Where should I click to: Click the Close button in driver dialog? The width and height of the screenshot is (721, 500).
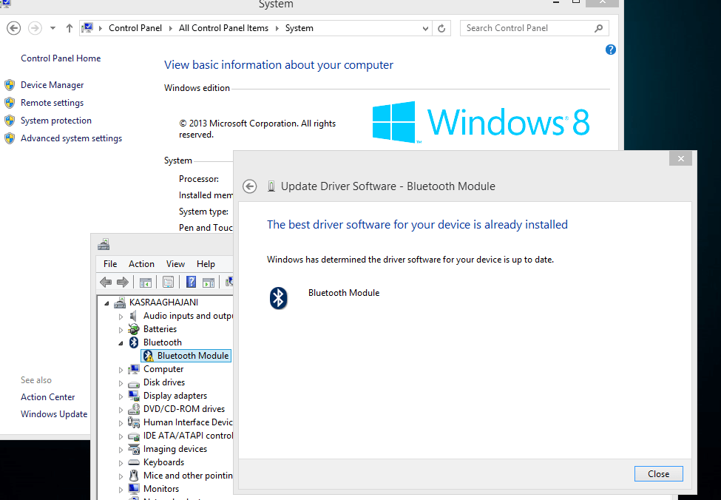coord(657,473)
